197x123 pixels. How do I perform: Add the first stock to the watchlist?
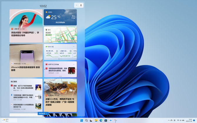(x=57, y=51)
